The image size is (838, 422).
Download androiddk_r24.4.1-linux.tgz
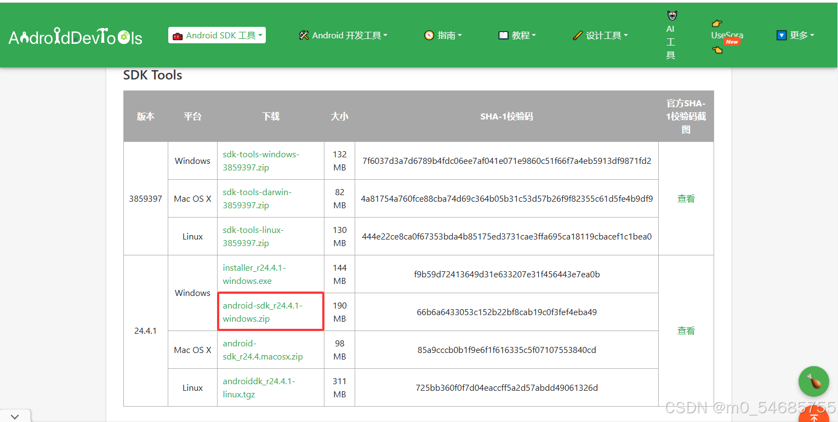[259, 387]
